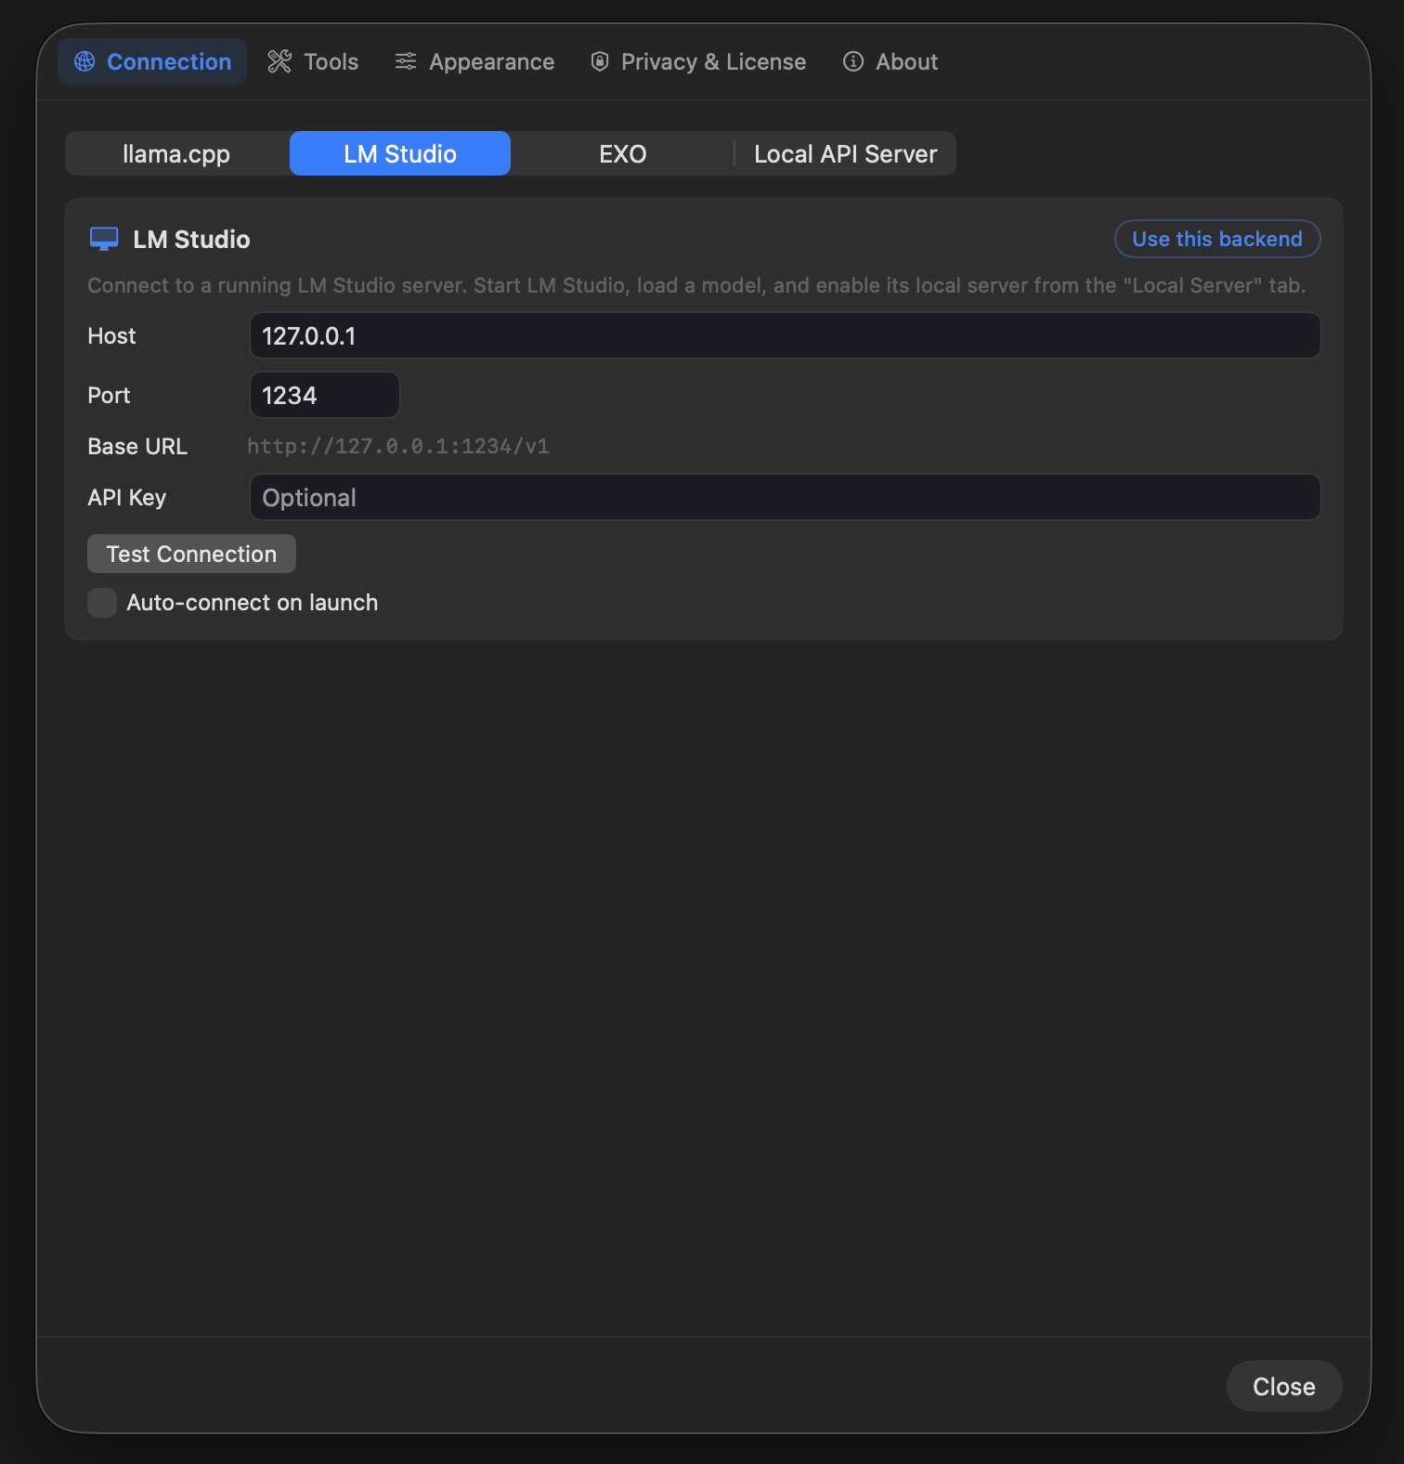Click Use this backend button

[x=1217, y=239]
